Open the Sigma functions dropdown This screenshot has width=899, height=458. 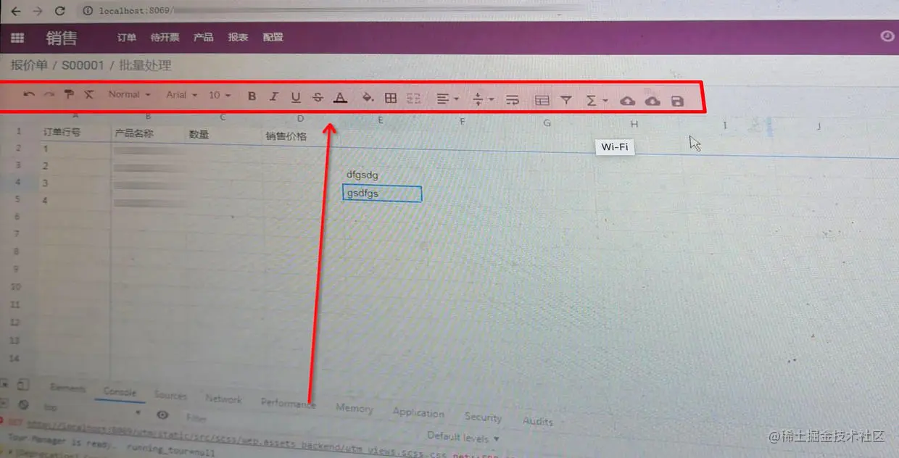(596, 101)
